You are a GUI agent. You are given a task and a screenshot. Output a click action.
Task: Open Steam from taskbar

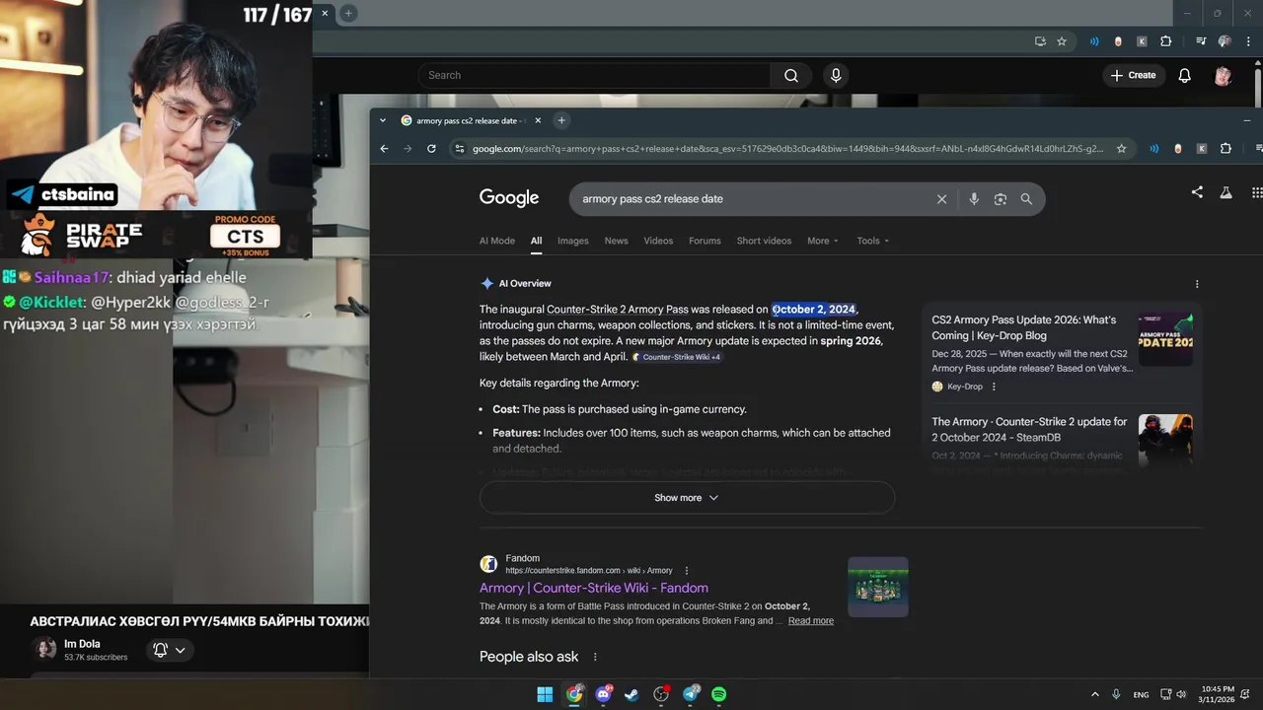[631, 694]
